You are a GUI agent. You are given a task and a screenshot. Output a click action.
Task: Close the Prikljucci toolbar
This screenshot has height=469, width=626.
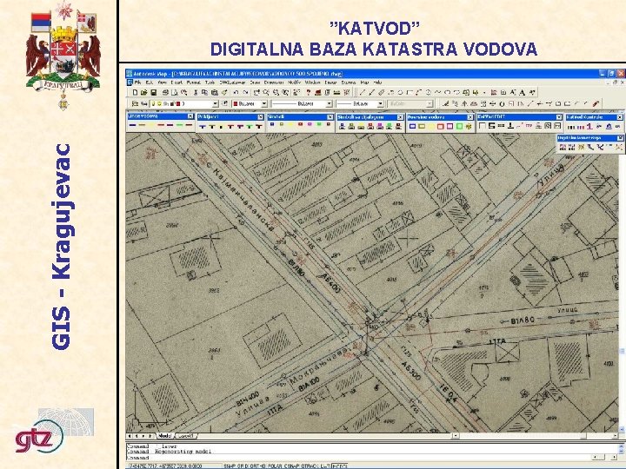click(260, 117)
